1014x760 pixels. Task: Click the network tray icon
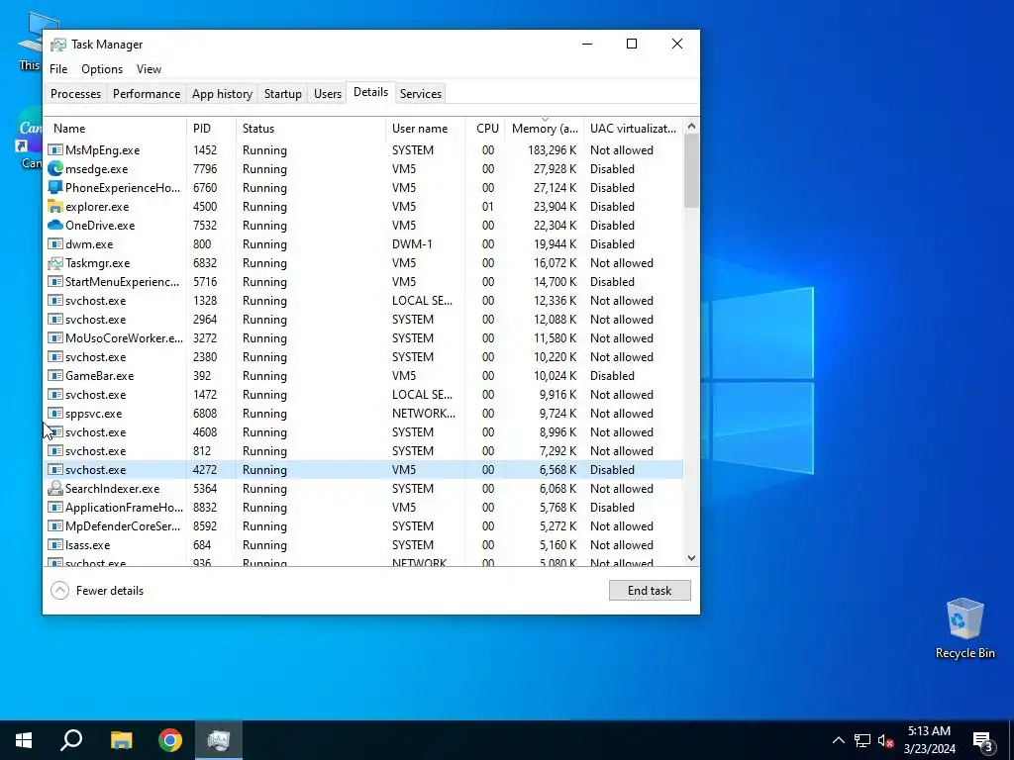tap(862, 740)
